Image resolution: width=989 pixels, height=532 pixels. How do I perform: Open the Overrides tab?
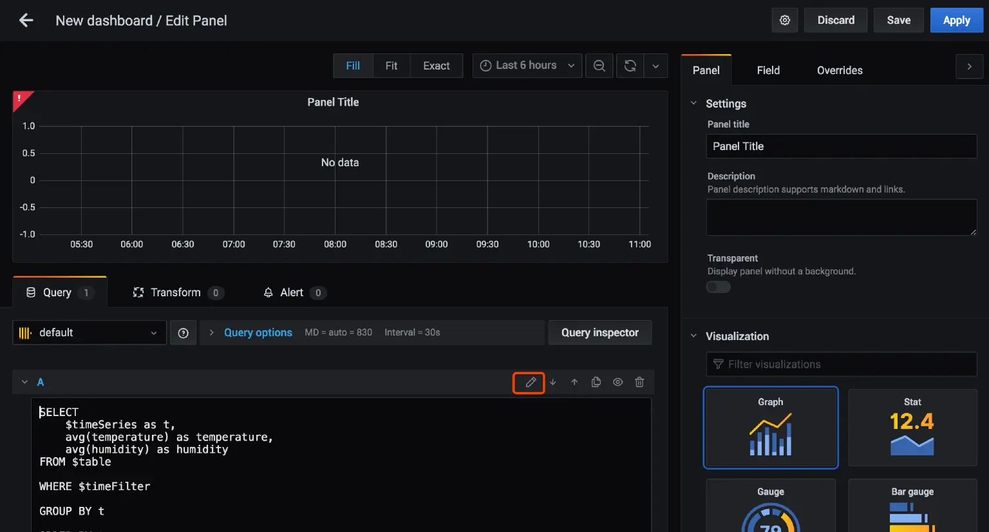pyautogui.click(x=839, y=71)
